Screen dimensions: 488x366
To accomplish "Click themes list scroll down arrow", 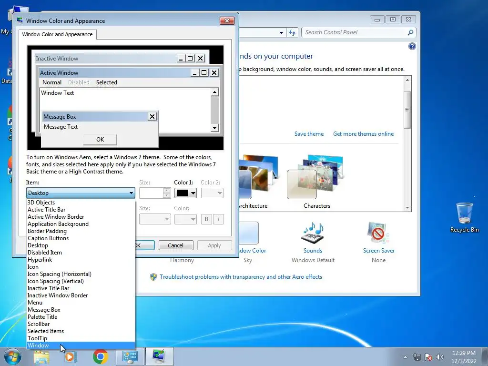I will click(x=407, y=208).
